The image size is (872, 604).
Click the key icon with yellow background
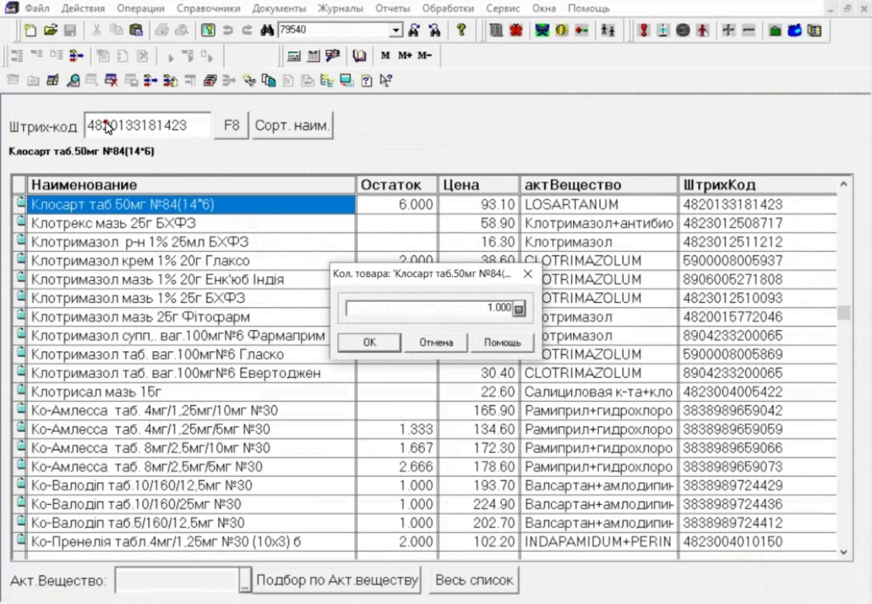coord(208,30)
